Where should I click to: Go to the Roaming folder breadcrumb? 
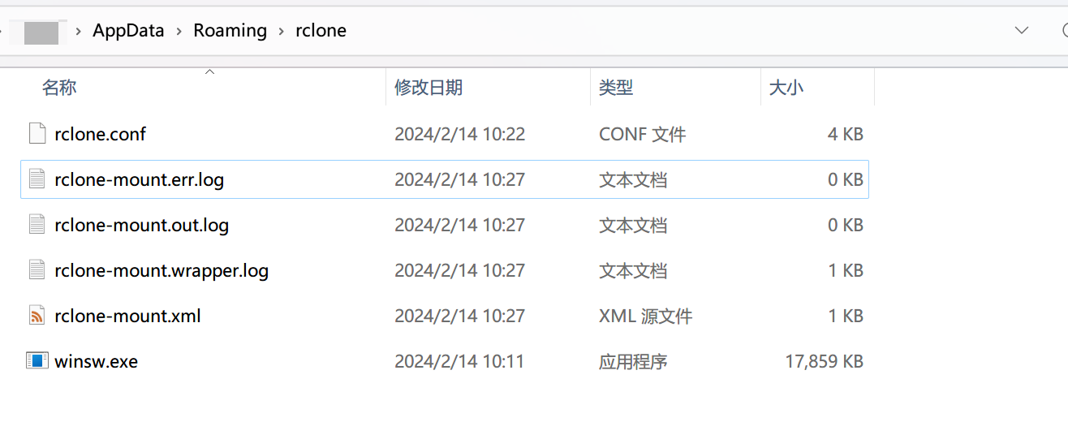click(230, 31)
